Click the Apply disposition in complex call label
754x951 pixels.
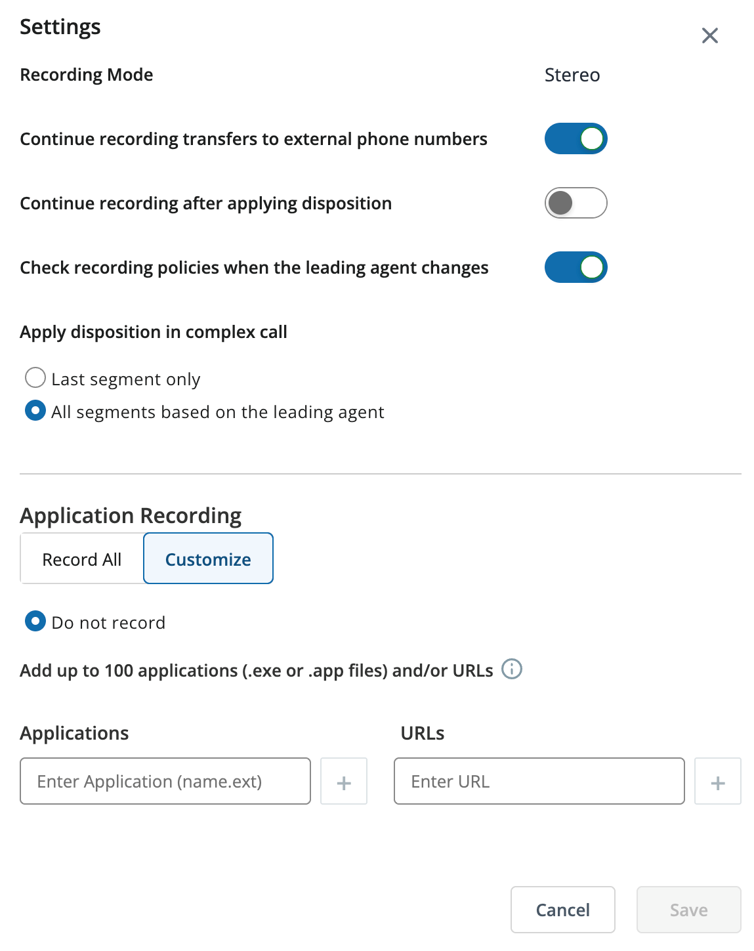tap(154, 332)
